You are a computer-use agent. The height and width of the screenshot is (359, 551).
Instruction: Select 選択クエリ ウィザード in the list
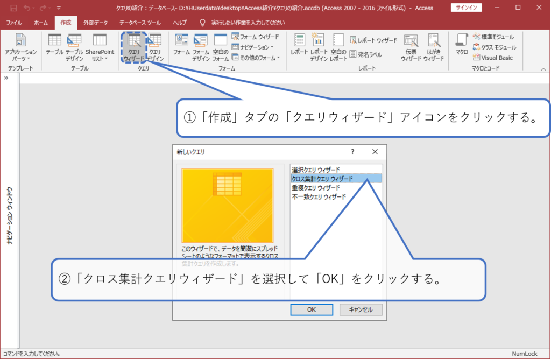click(x=336, y=170)
